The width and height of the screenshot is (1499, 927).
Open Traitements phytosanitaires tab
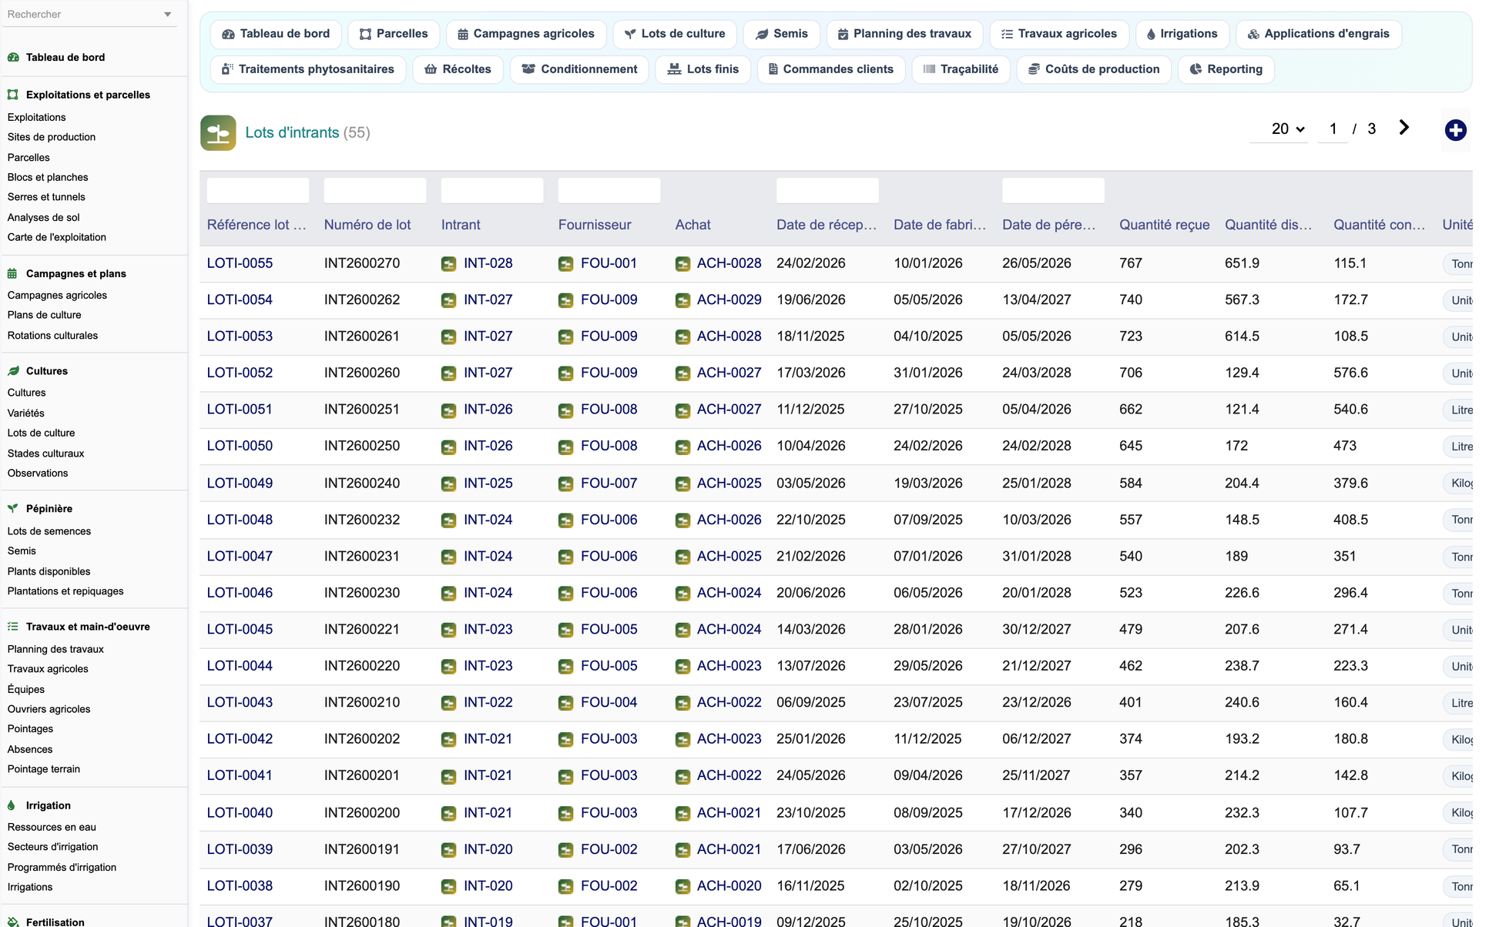tap(308, 69)
